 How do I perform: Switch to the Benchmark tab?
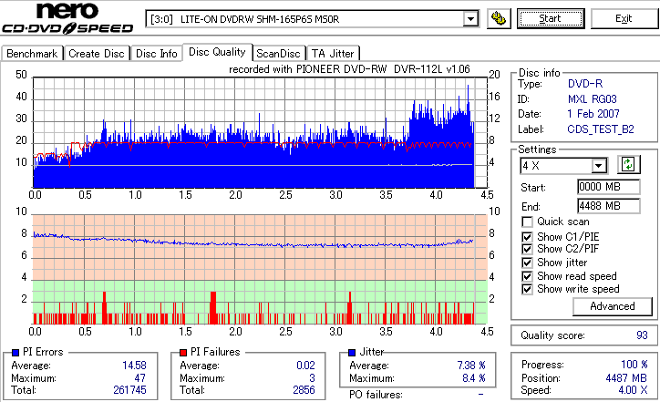click(32, 54)
